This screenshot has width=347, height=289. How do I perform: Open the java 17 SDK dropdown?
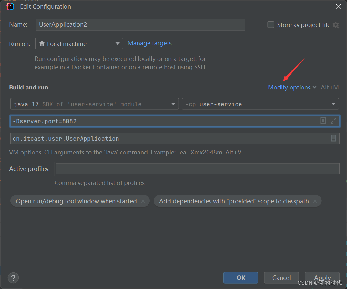pos(94,104)
